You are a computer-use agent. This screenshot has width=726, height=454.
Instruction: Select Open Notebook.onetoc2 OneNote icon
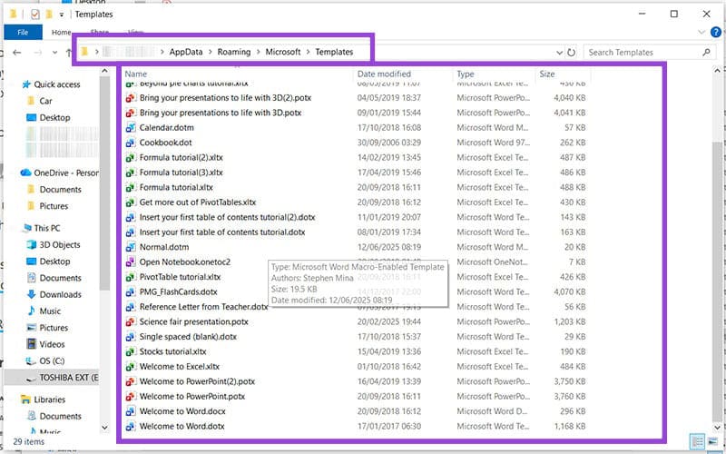(131, 262)
